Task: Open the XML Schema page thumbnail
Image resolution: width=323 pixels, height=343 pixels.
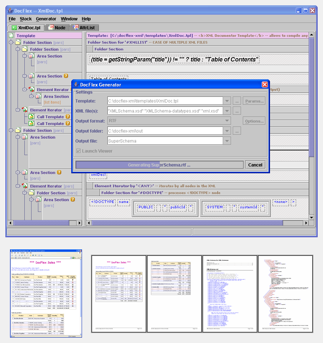Action: (x=230, y=294)
